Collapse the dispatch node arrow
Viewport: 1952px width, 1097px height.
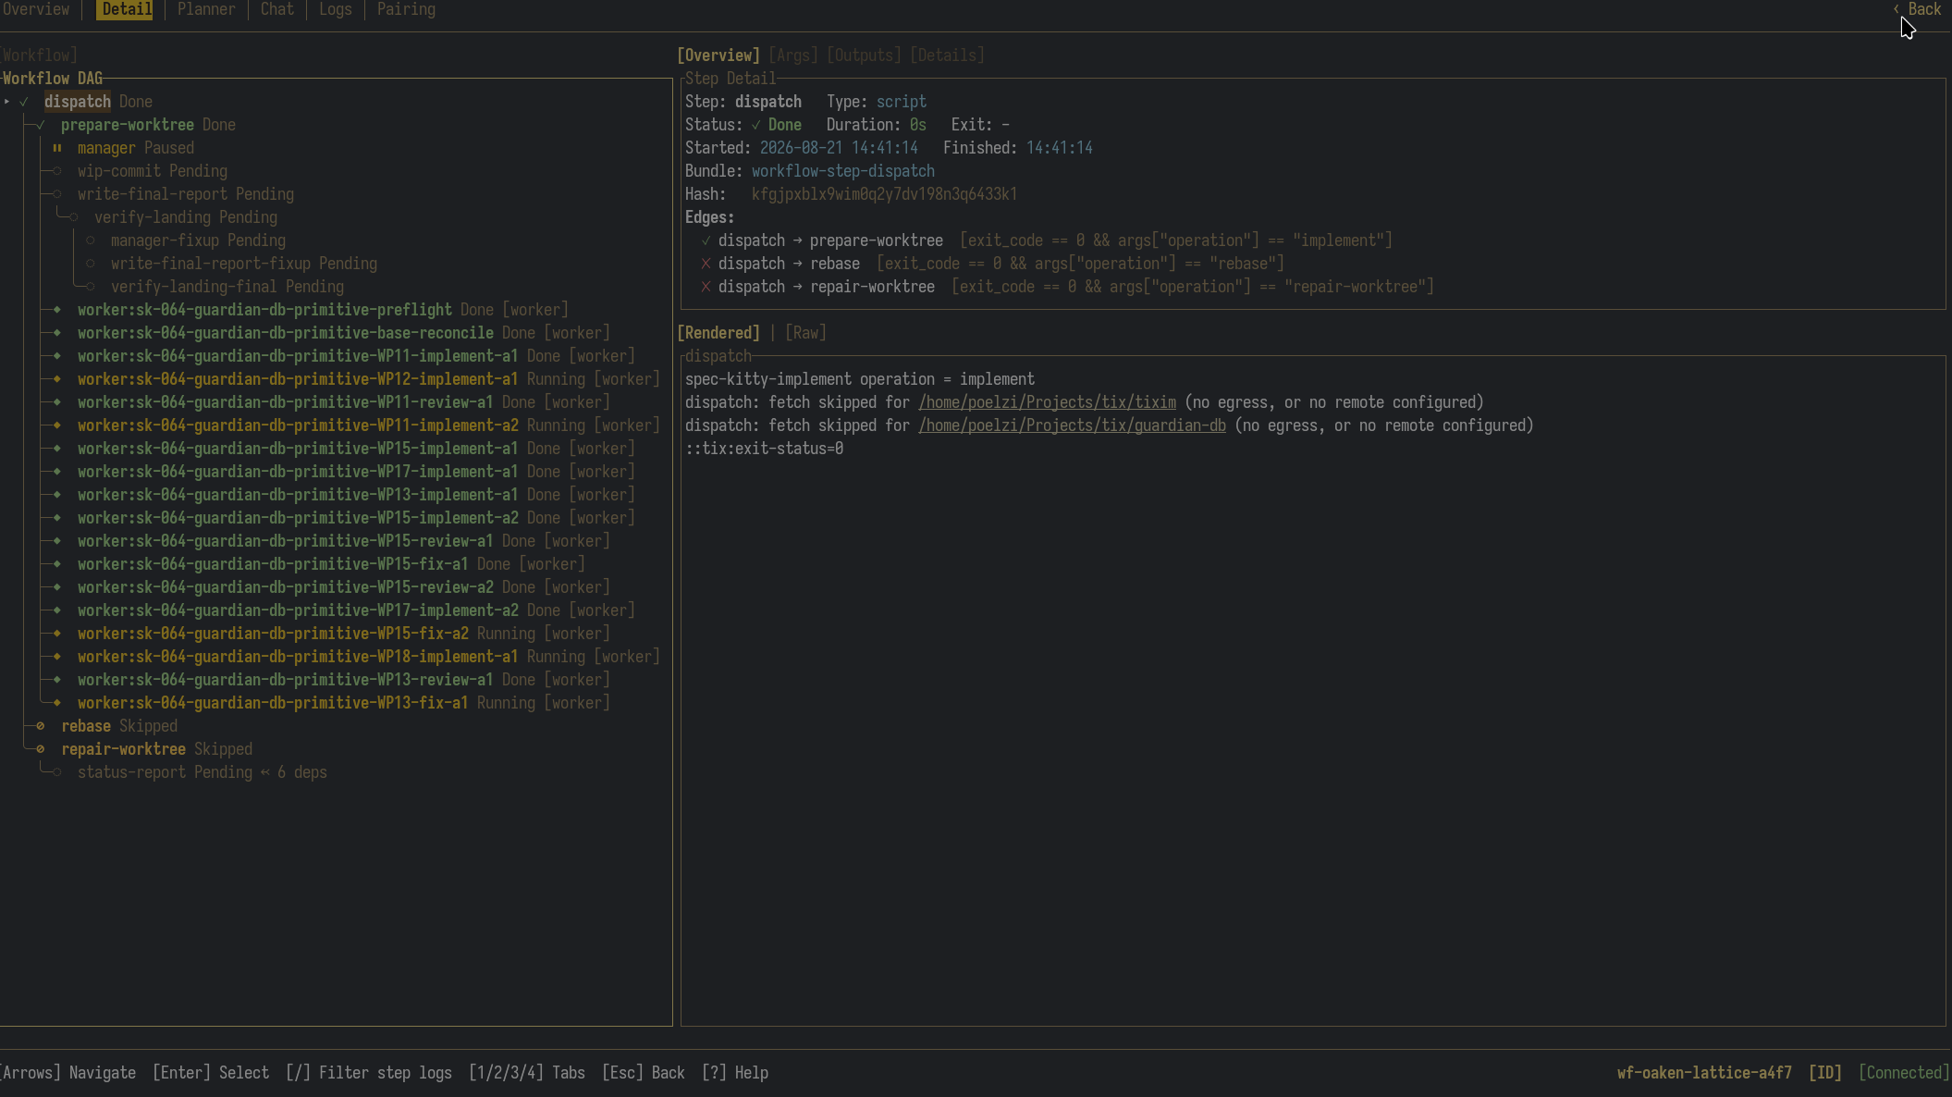tap(7, 102)
